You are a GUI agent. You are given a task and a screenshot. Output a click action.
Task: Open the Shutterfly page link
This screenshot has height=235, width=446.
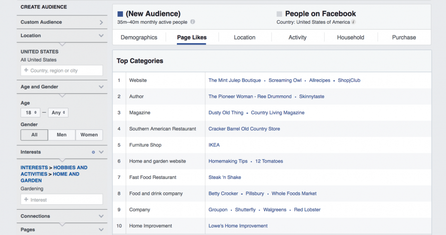(x=245, y=210)
